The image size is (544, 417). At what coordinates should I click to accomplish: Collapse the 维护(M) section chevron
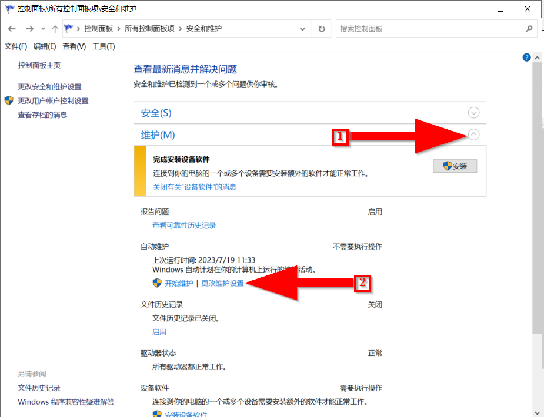coord(473,134)
